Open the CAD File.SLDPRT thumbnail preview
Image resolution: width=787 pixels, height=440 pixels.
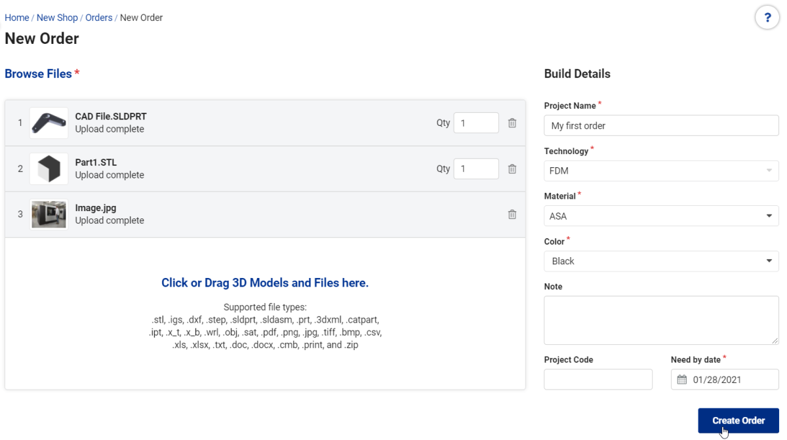[x=49, y=123]
